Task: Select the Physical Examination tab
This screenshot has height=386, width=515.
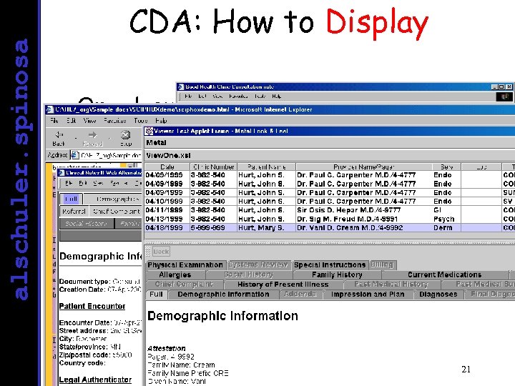Action: click(185, 265)
